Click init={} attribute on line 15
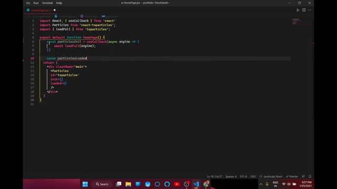337x189 pixels. point(57,79)
